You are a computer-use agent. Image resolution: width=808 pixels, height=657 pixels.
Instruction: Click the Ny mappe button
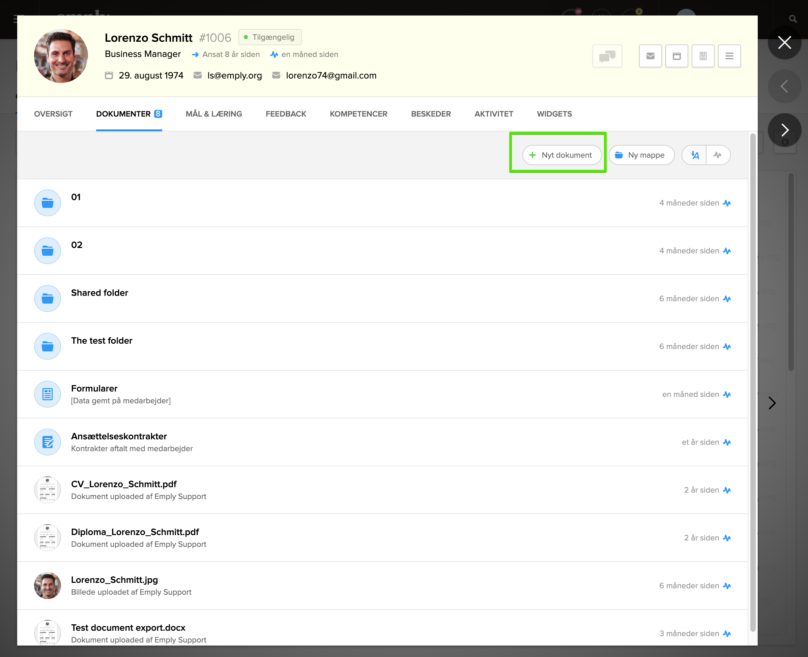[641, 155]
